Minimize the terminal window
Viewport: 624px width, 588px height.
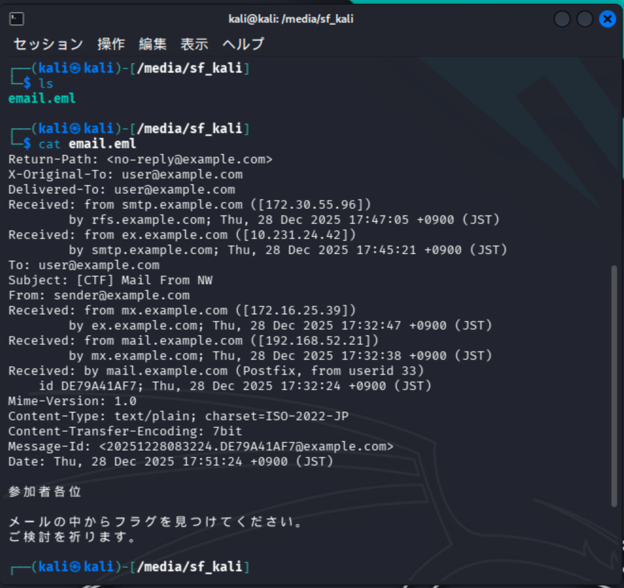tap(562, 19)
